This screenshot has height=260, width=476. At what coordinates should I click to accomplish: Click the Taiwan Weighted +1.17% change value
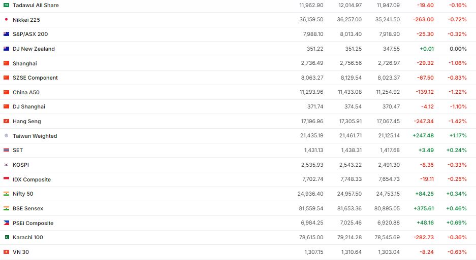pos(457,136)
